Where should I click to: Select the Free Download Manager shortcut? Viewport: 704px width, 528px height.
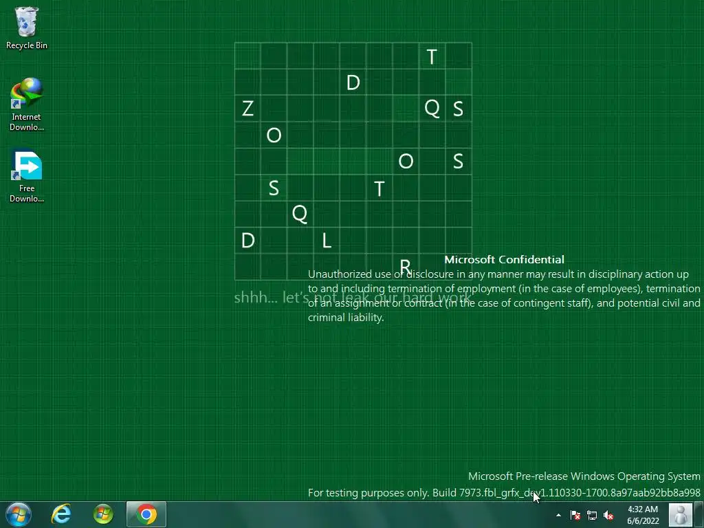pos(27,176)
